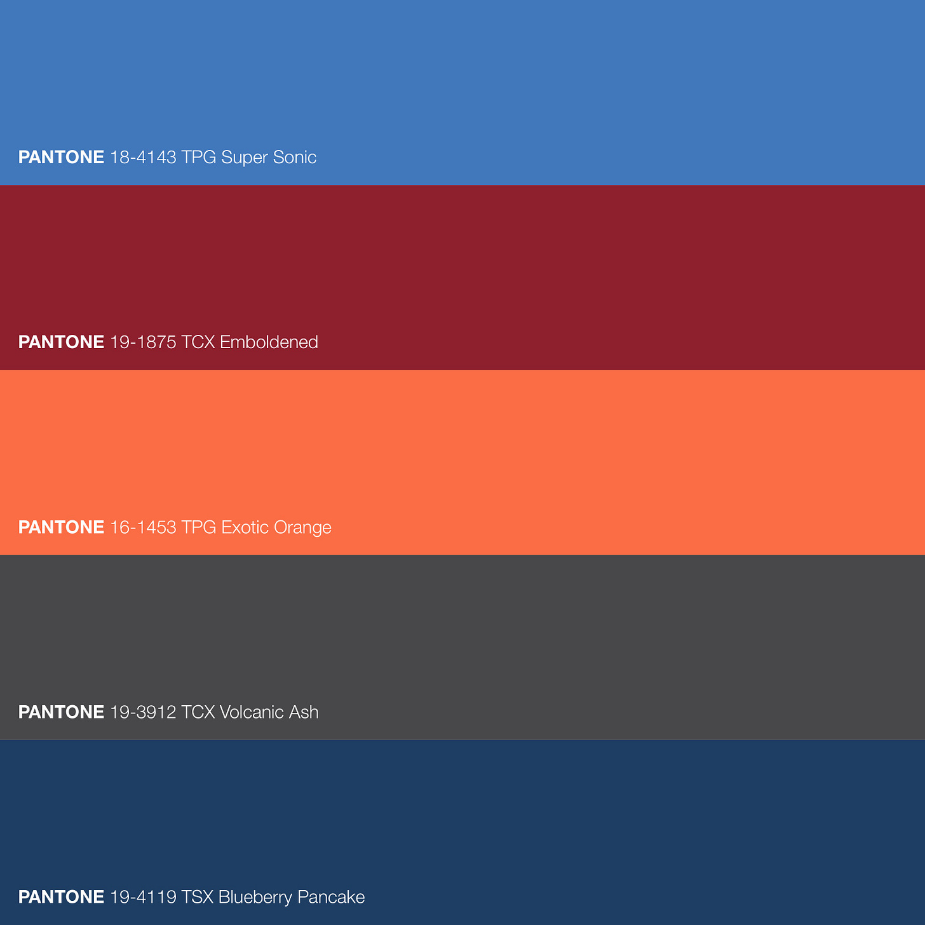
Task: Click the text '16-1453 TPG Exotic Orange'
Action: 221,527
